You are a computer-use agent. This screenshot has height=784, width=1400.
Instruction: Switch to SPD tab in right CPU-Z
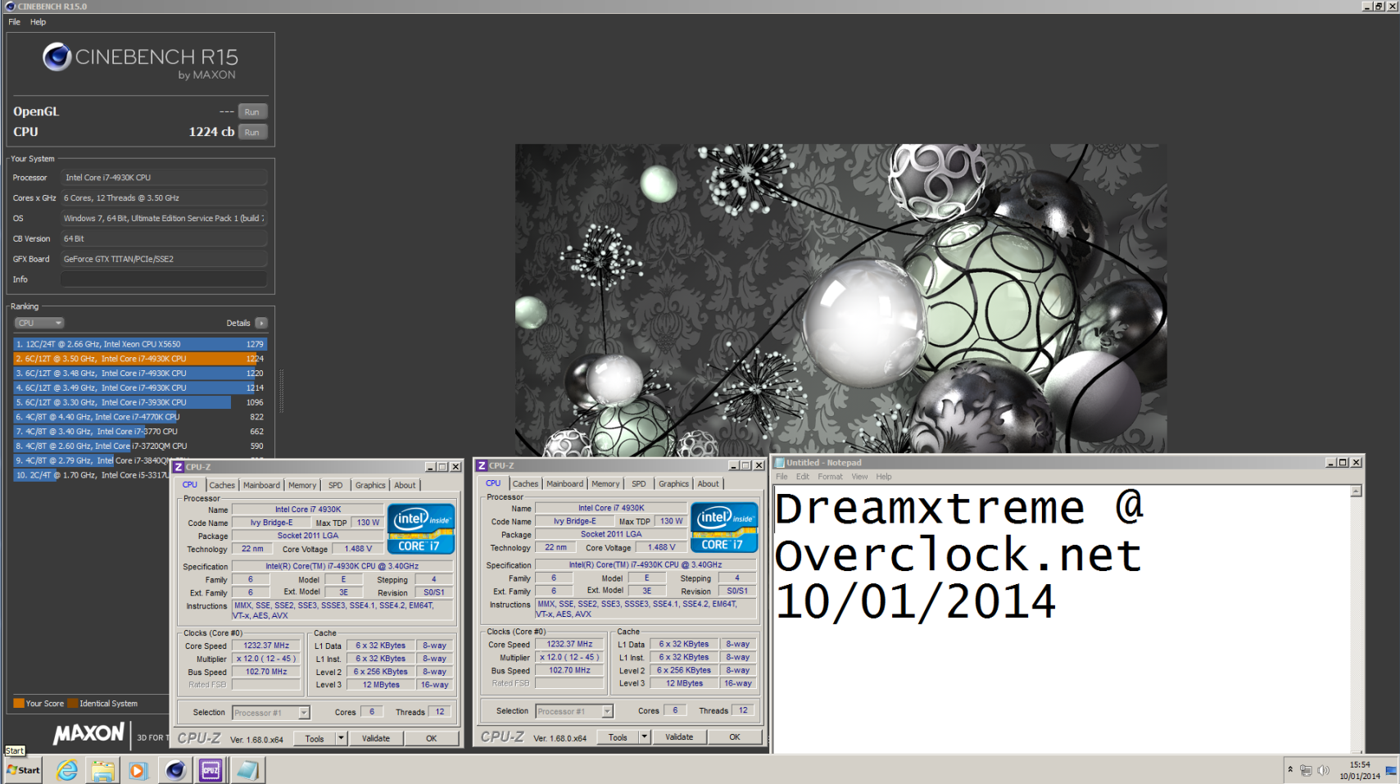pos(639,483)
